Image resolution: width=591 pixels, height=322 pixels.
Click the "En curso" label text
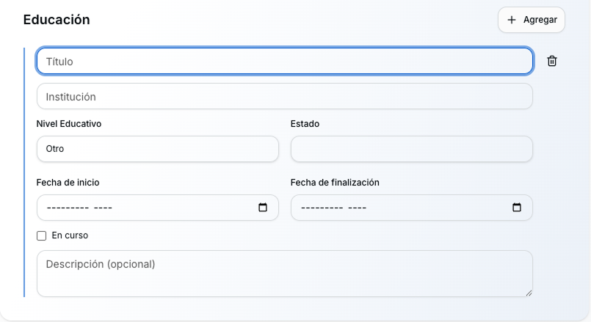tap(70, 235)
